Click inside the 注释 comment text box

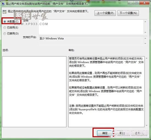point(91,27)
